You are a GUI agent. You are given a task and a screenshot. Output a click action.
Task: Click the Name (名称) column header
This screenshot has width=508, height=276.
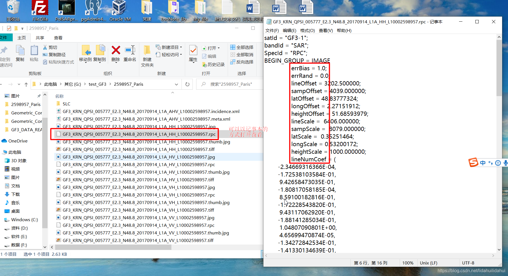59,96
